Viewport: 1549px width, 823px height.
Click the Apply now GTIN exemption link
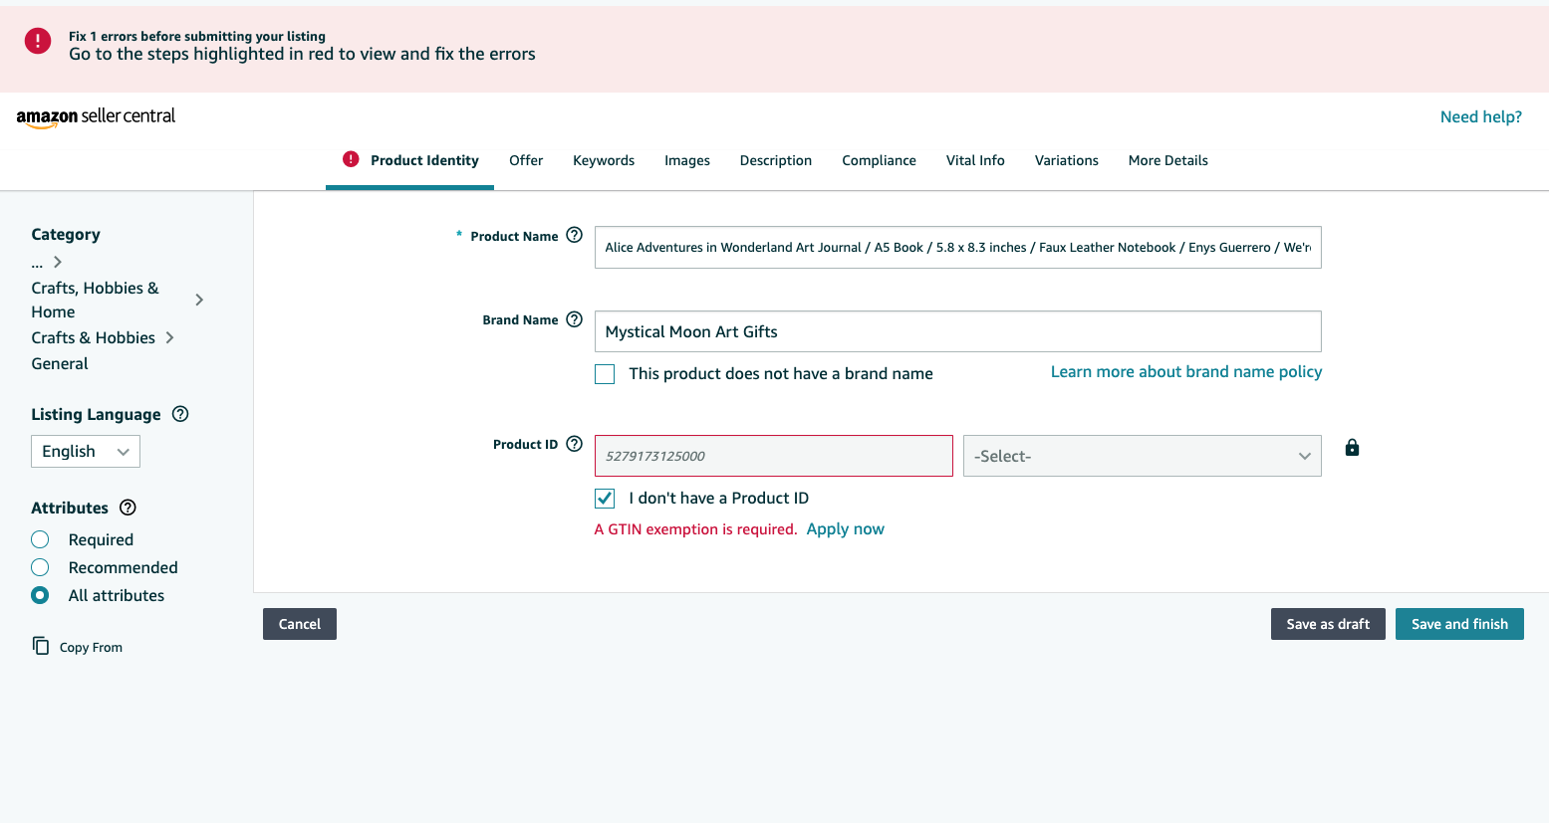(x=846, y=529)
